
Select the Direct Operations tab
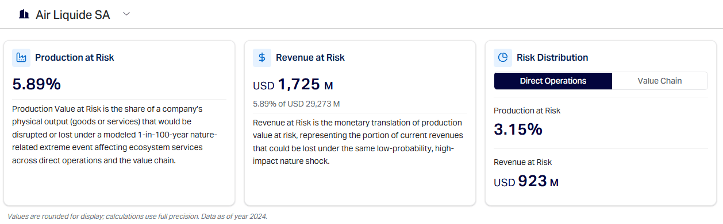click(553, 81)
